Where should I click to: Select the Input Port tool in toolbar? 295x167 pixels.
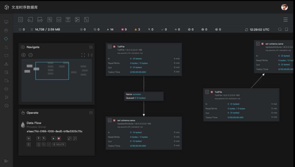[x=30, y=19]
